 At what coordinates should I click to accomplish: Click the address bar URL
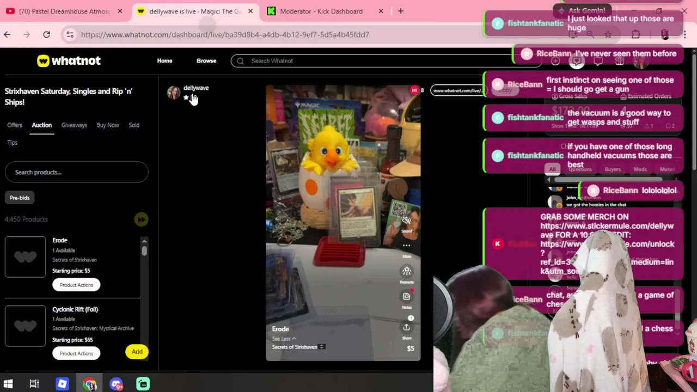tap(225, 35)
